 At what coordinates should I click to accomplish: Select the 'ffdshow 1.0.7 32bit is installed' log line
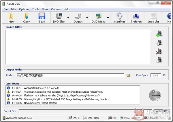[x=62, y=96]
